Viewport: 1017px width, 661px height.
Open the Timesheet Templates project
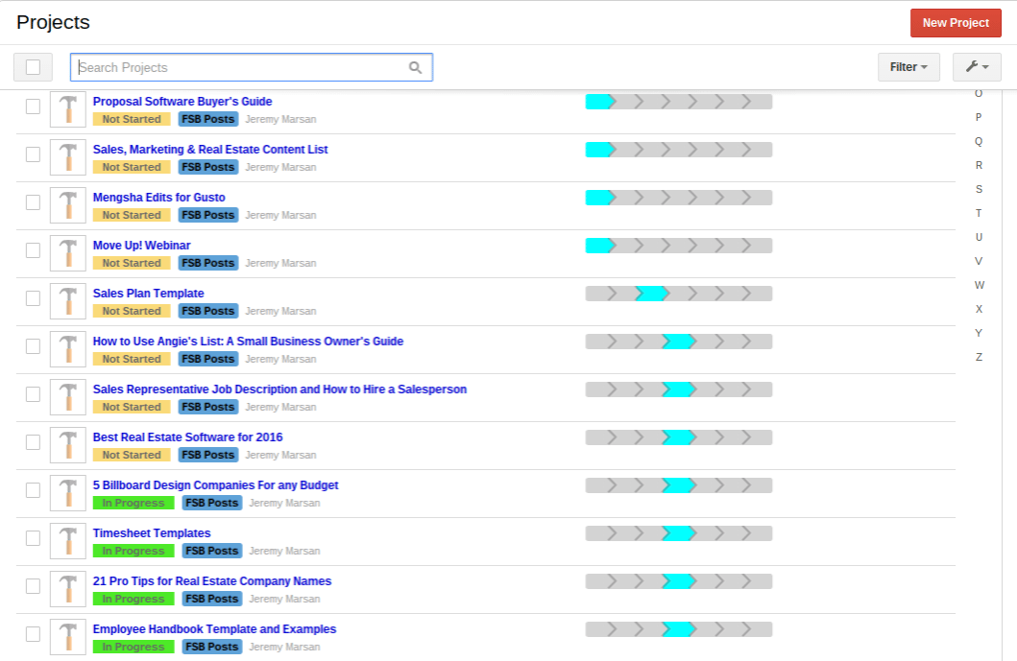click(152, 532)
